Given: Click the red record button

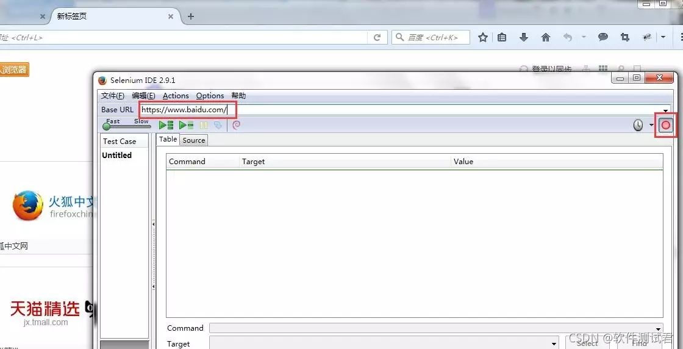Looking at the screenshot, I should (x=666, y=125).
